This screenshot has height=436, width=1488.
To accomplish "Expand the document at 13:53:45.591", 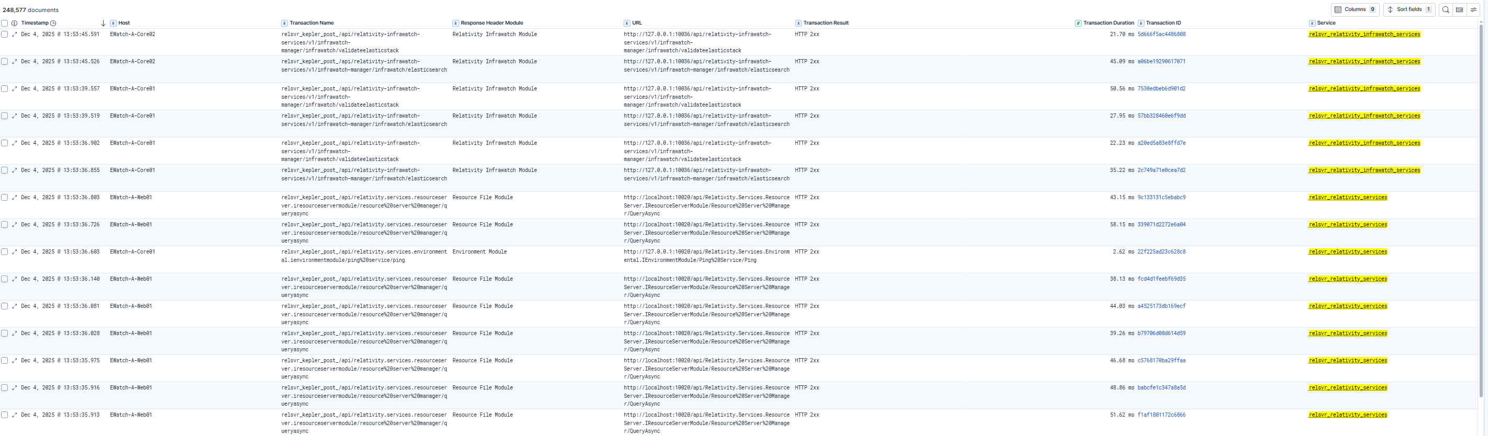I will 15,35.
